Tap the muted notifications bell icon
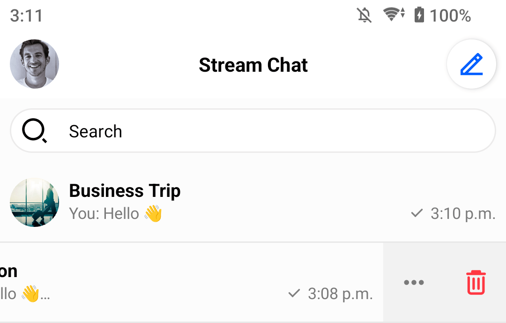This screenshot has height=323, width=506. tap(364, 16)
